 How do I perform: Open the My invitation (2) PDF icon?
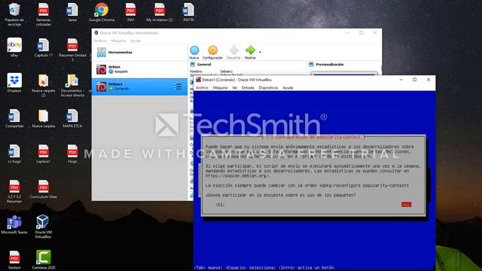click(x=159, y=12)
